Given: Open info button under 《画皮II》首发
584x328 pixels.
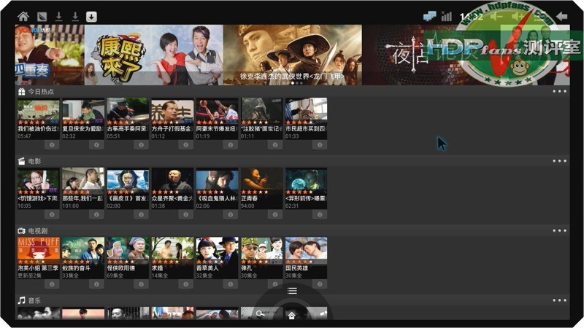Looking at the screenshot, I should pos(141,214).
